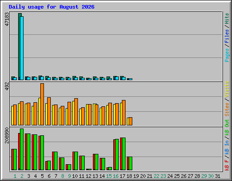This screenshot has height=181, width=232.
Task: Click the cyan day 2 pages bar
Action: (22, 48)
